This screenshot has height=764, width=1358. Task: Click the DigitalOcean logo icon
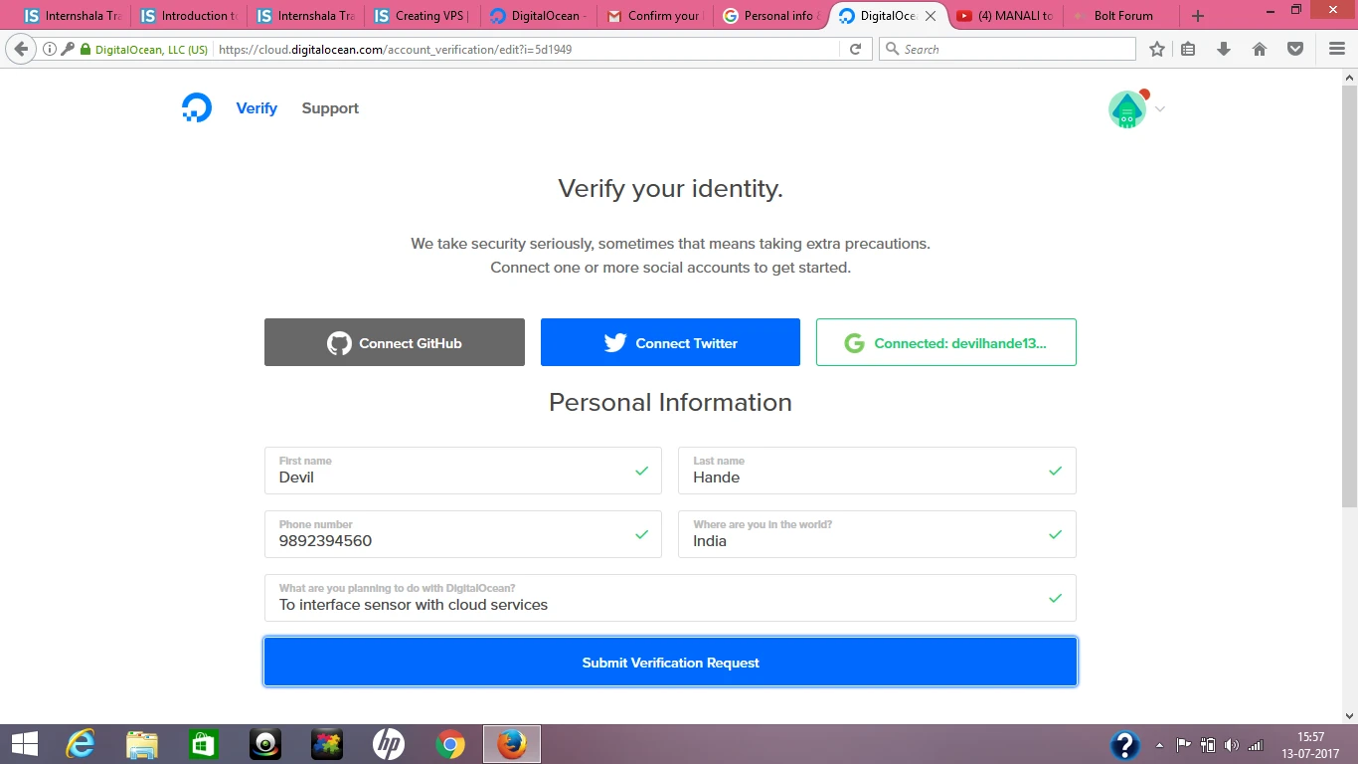197,107
